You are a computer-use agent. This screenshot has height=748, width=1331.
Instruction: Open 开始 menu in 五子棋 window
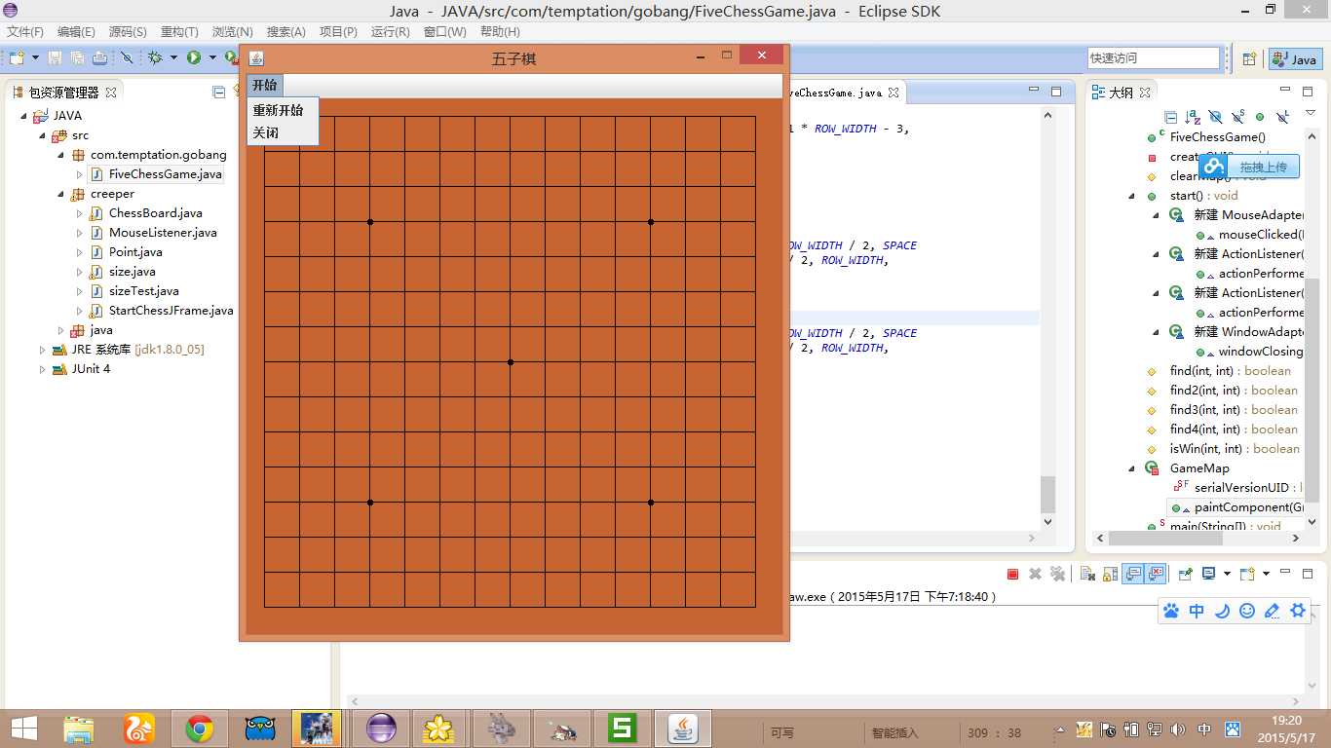pos(265,86)
